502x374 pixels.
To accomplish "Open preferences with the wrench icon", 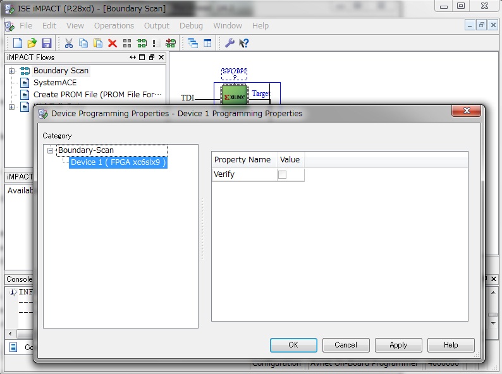I will 230,43.
